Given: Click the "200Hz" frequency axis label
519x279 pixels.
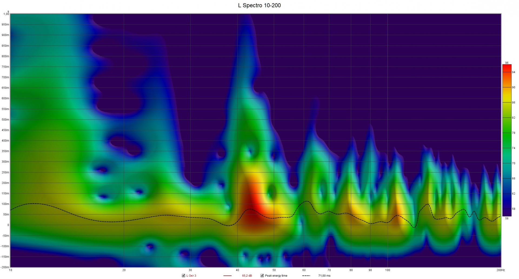Looking at the screenshot, I should click(x=501, y=270).
